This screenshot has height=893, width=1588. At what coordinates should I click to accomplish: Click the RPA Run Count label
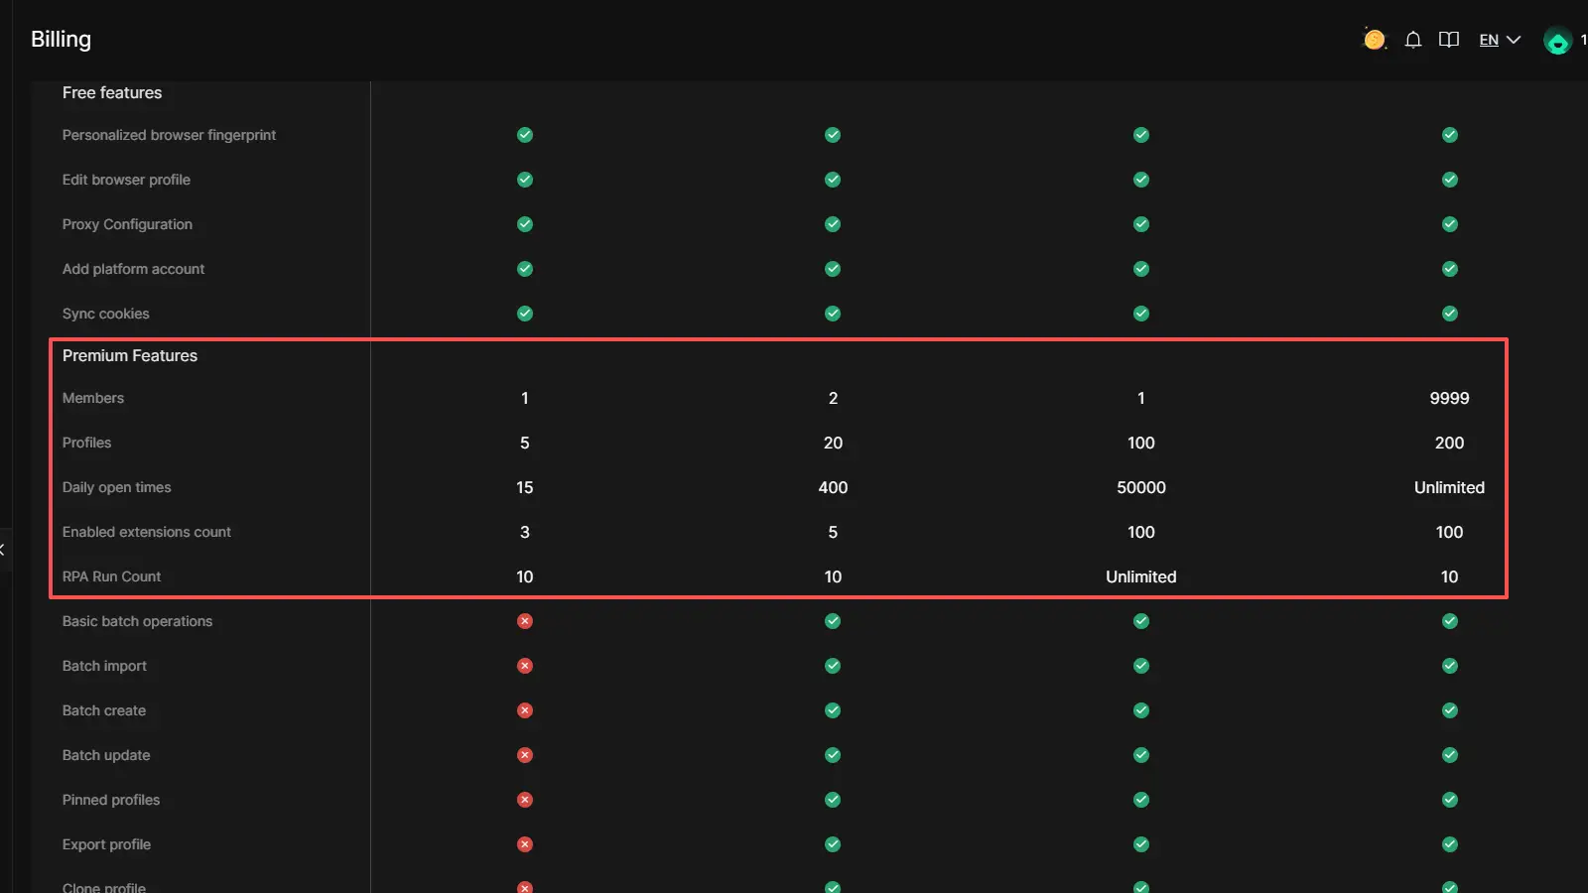(x=111, y=576)
